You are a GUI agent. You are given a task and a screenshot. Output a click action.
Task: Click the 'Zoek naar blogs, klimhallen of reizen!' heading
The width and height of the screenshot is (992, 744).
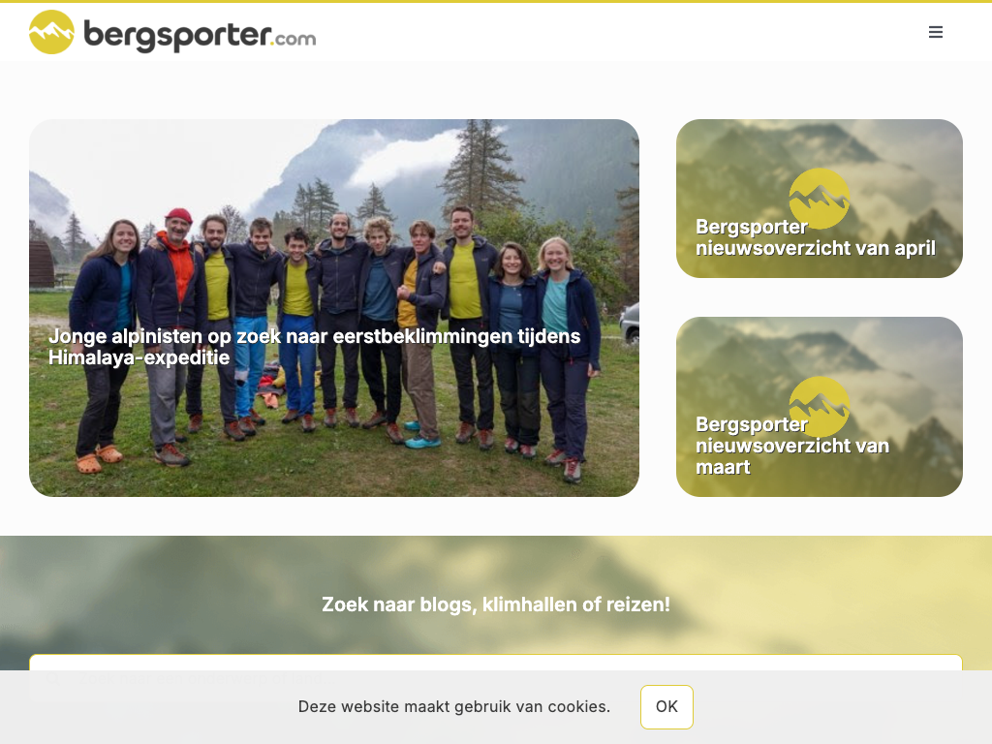tap(496, 604)
